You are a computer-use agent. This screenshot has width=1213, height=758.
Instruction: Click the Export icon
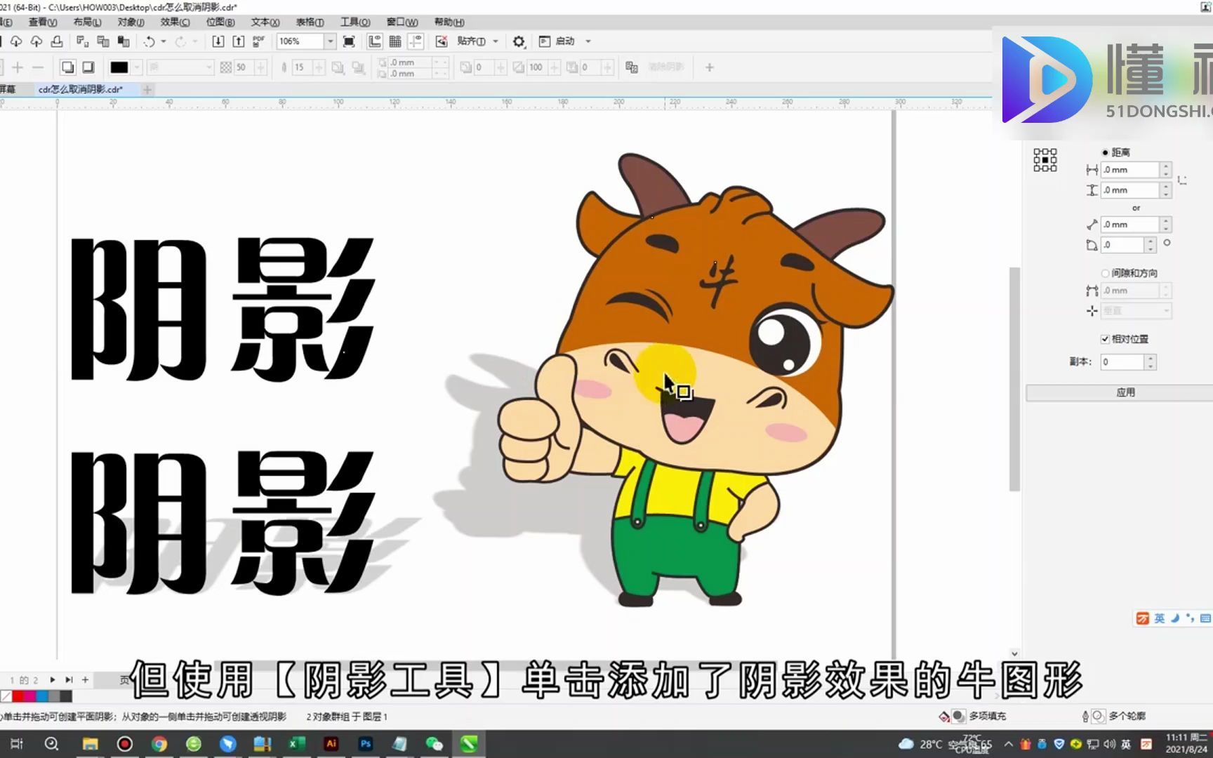pyautogui.click(x=239, y=41)
